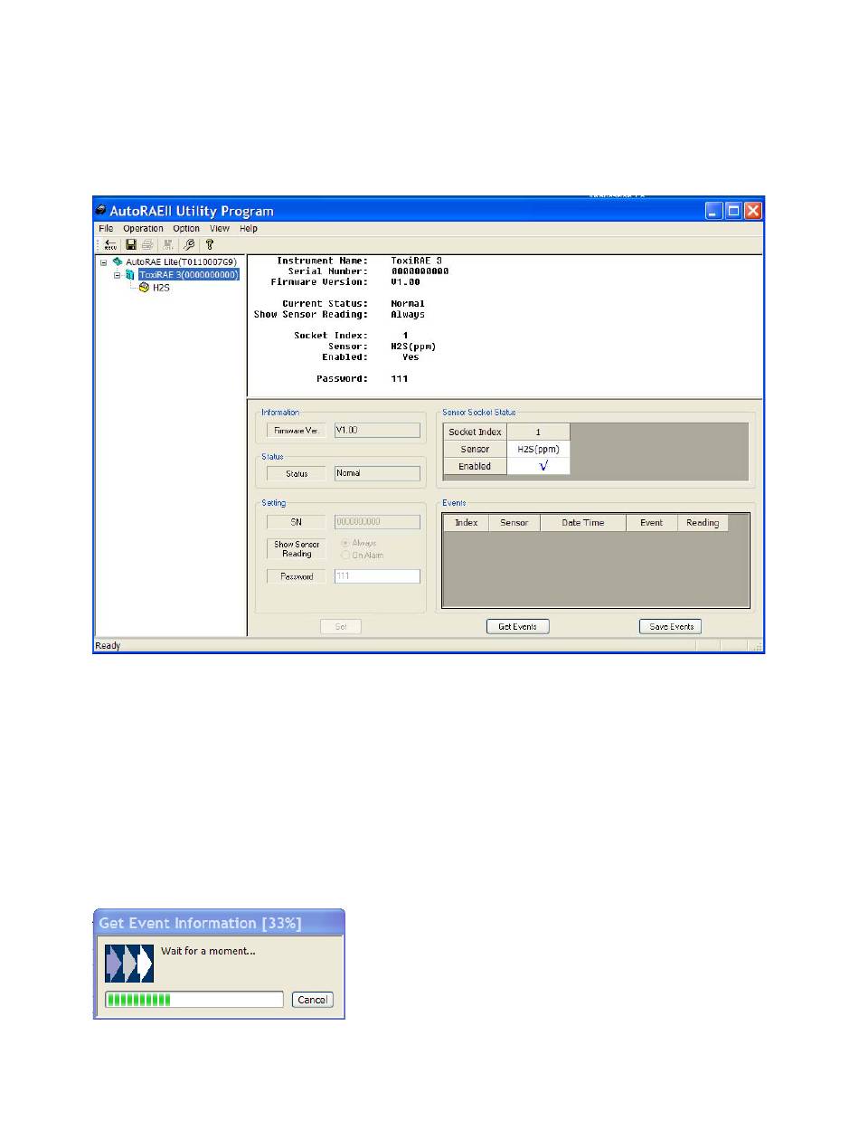Collapse the ToxiRAE 3 tree node
859x1140 pixels.
click(118, 274)
